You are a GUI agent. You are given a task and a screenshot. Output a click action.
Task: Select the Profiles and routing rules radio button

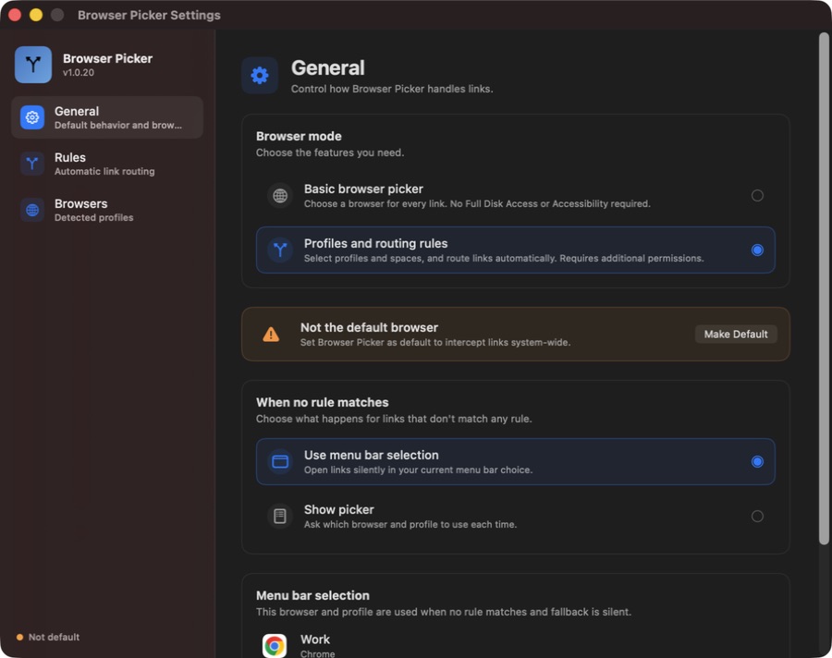(757, 250)
